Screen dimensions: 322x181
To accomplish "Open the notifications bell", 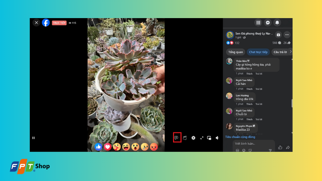I will pos(277,23).
